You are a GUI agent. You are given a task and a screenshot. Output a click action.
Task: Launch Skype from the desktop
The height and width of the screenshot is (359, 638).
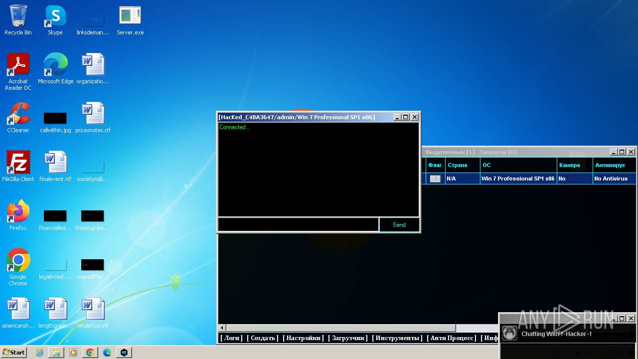tap(55, 20)
